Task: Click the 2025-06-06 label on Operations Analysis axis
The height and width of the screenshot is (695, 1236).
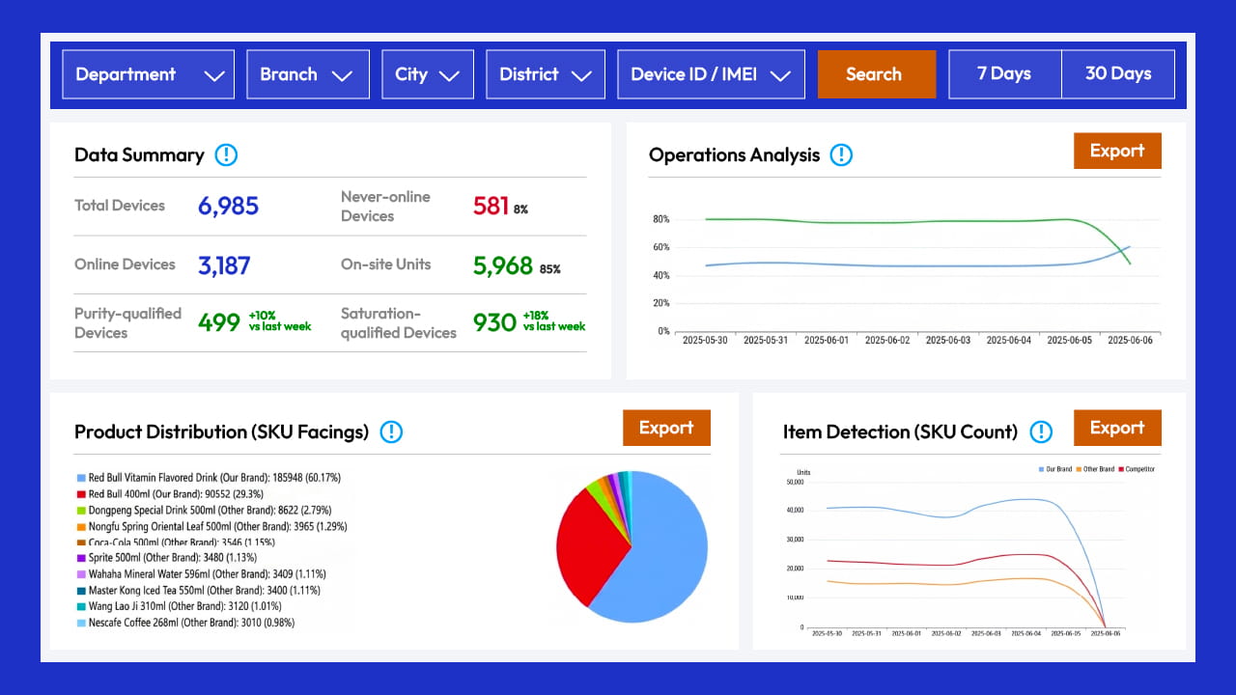Action: click(1130, 340)
